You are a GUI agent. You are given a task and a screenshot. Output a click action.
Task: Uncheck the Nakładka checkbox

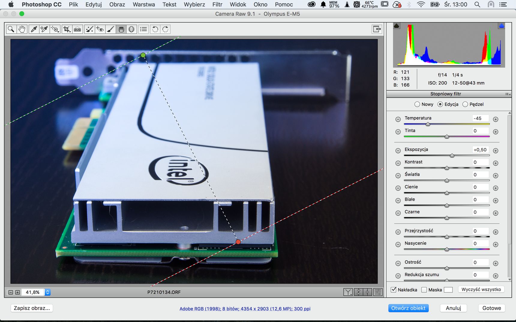point(394,290)
